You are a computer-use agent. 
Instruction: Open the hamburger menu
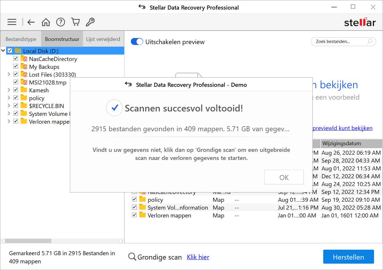(12, 22)
